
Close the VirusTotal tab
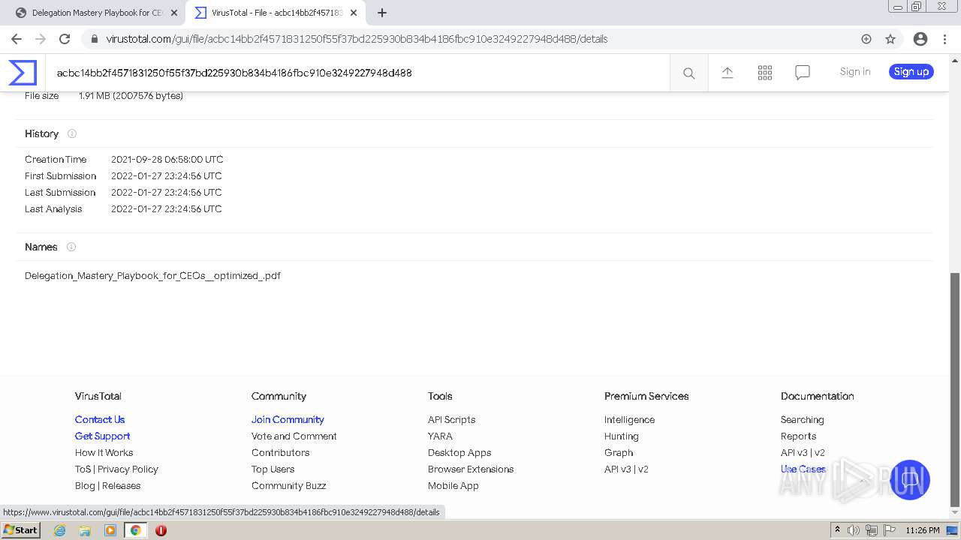pyautogui.click(x=354, y=13)
